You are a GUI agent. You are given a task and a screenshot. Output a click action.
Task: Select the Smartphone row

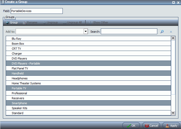tap(89, 103)
